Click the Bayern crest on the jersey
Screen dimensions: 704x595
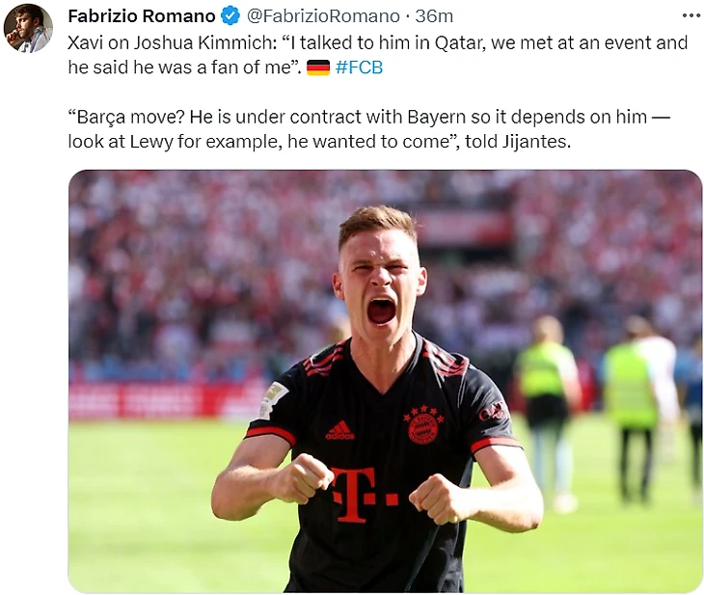(423, 425)
